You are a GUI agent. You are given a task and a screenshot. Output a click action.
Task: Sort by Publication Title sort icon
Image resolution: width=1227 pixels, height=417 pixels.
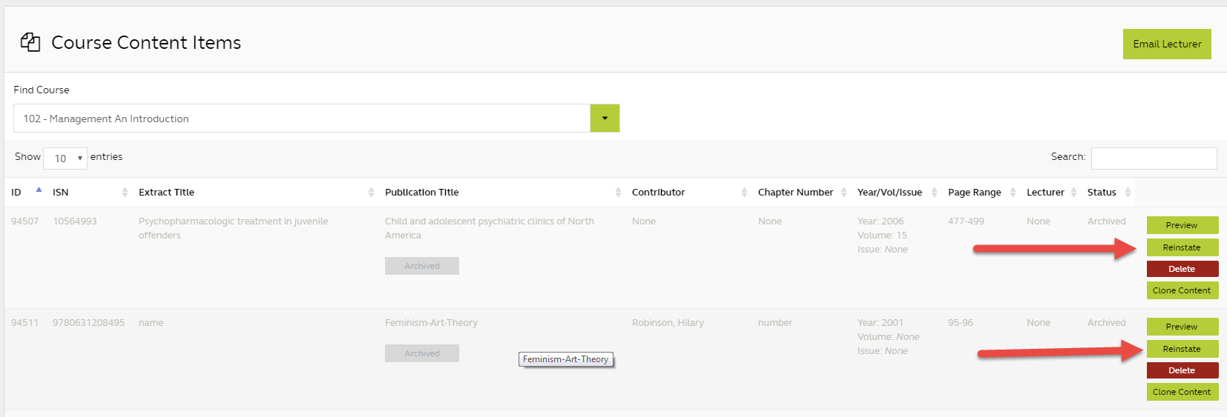[x=618, y=193]
